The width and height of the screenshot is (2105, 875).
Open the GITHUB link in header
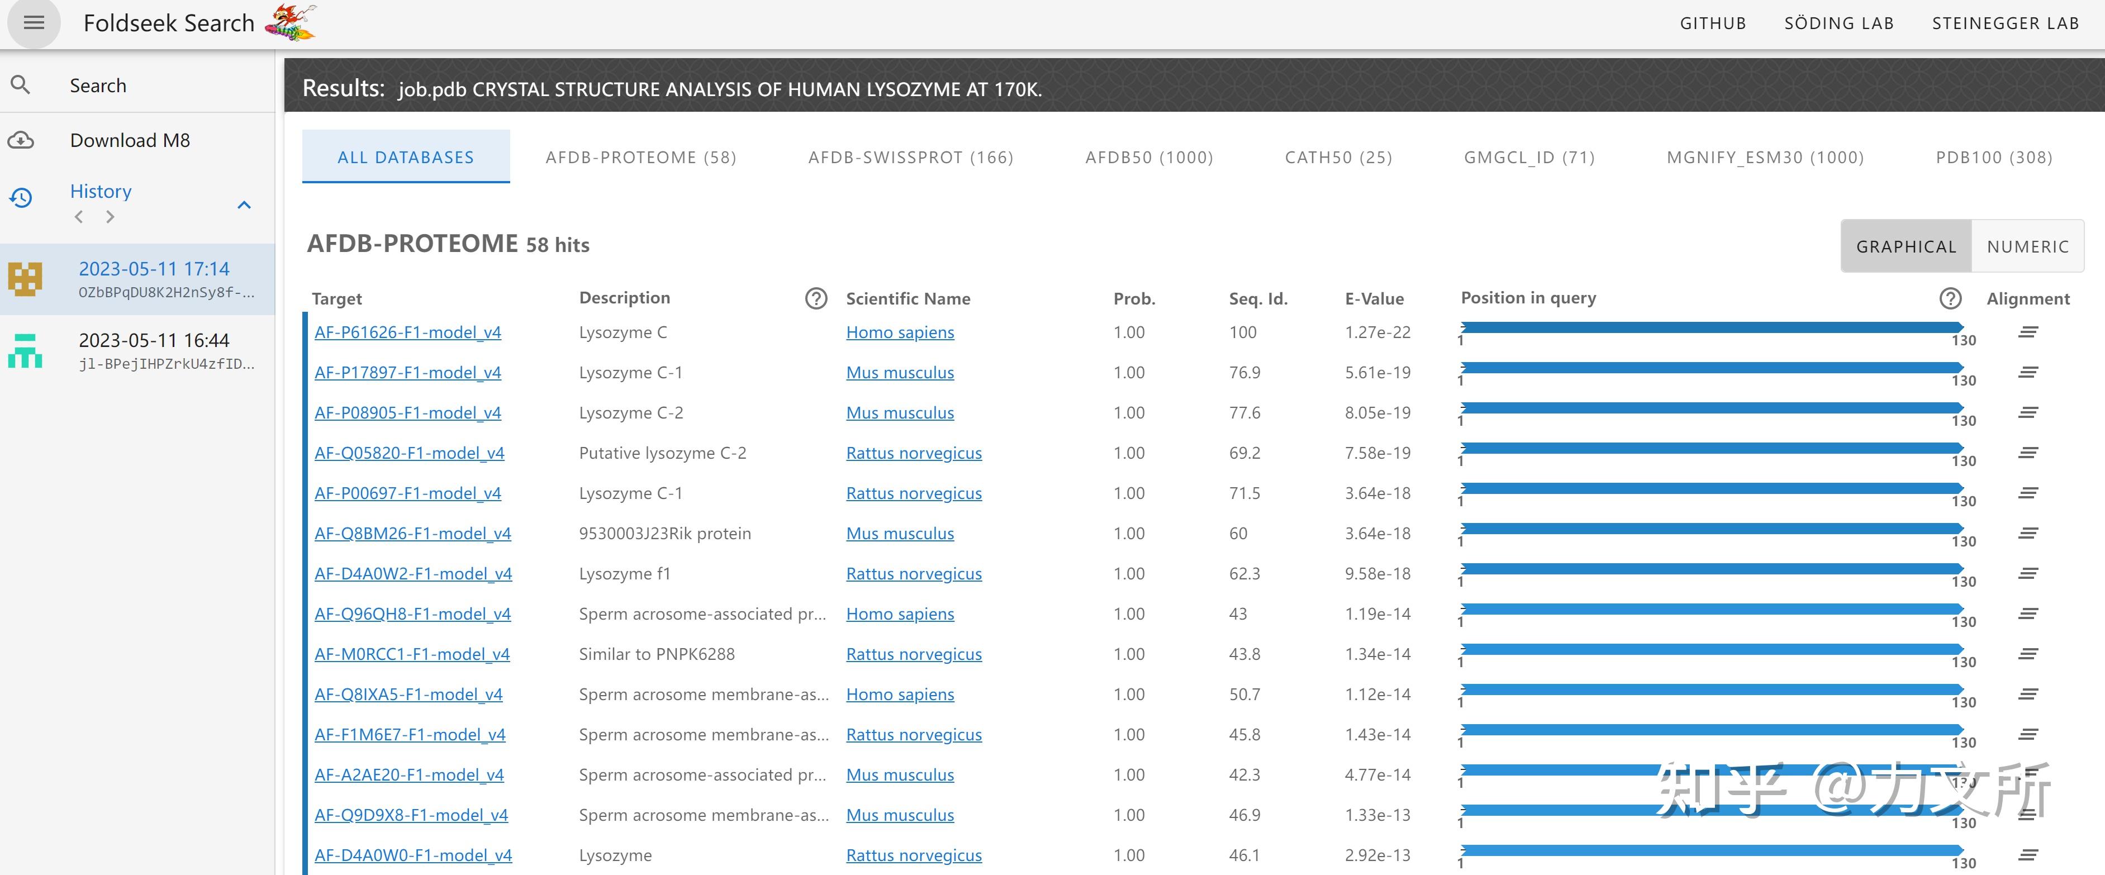1713,23
